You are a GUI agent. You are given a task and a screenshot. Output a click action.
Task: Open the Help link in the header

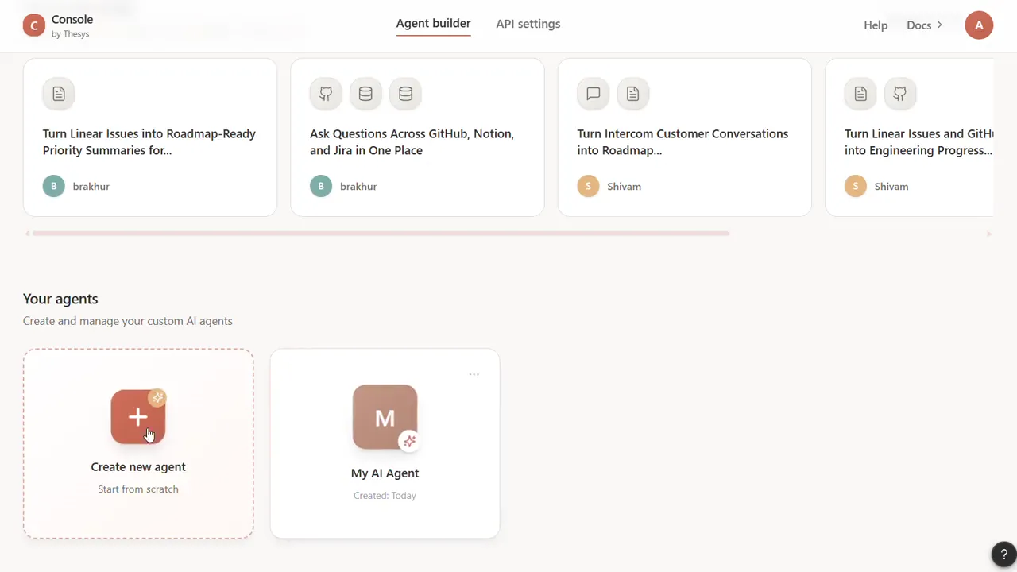point(876,25)
